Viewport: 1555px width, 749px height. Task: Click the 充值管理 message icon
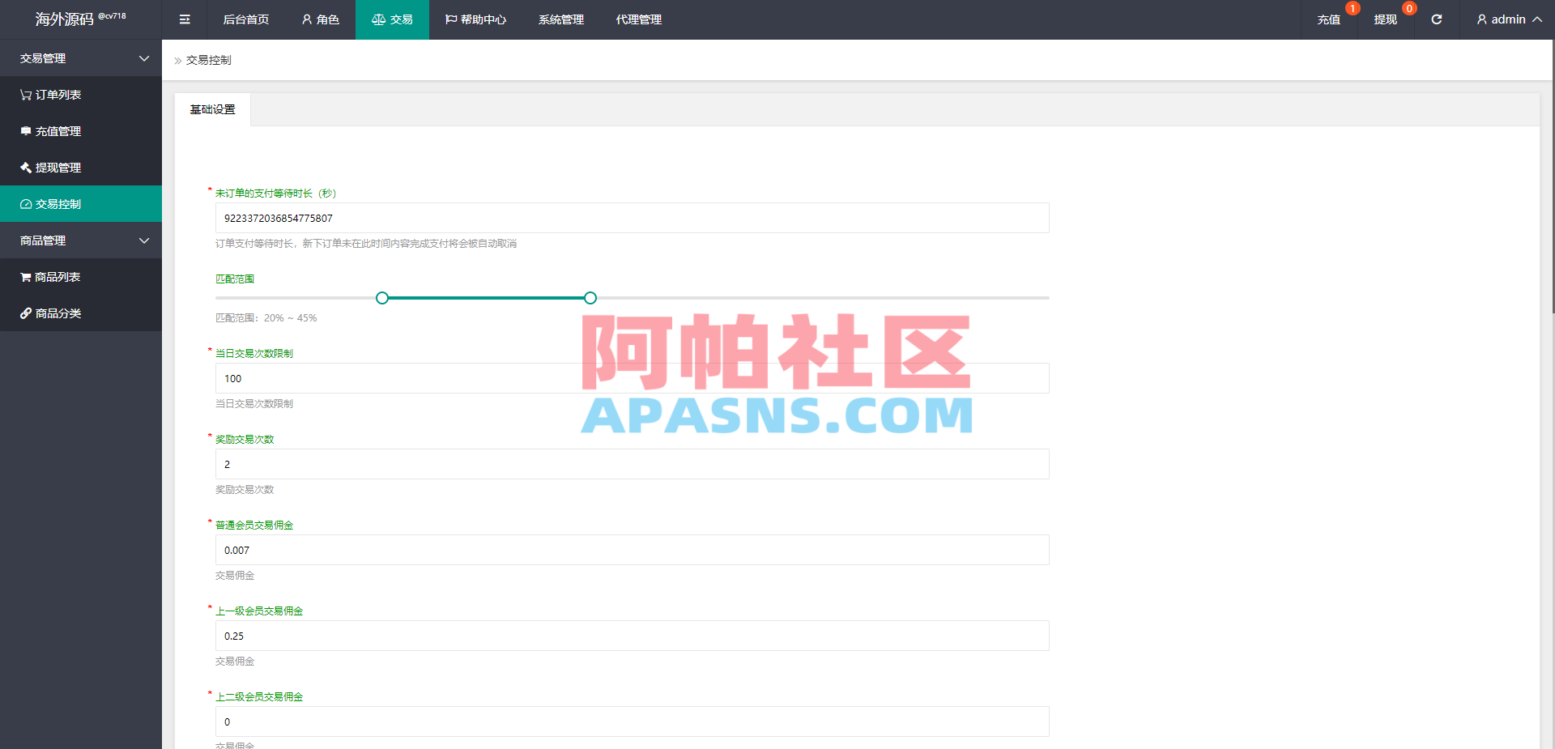(25, 131)
